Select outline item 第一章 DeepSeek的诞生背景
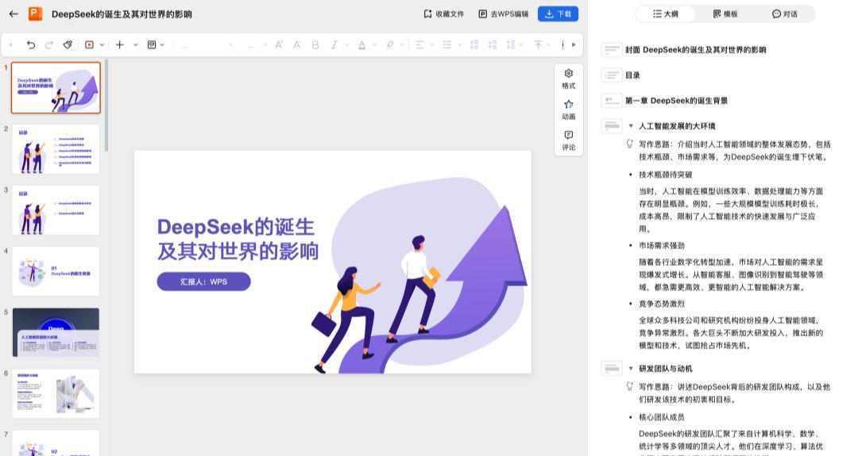This screenshot has width=858, height=456. point(676,101)
